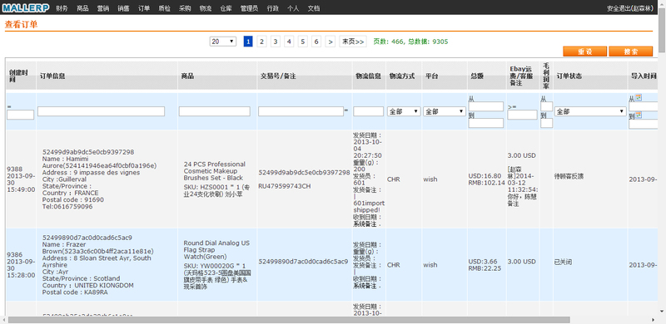Go to page 3 of results
Image resolution: width=666 pixels, height=324 pixels.
click(276, 42)
